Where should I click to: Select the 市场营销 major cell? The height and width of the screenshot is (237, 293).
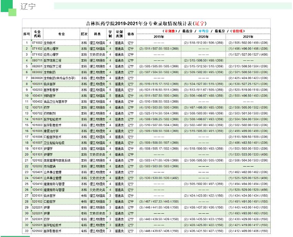62,166
